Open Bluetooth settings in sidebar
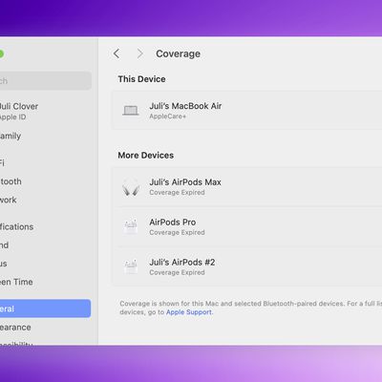The width and height of the screenshot is (382, 382). point(11,181)
